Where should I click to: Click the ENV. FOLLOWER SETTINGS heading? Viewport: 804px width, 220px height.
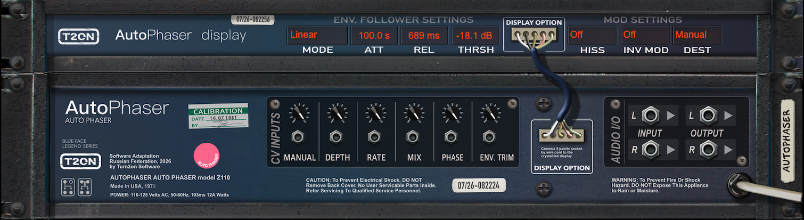(403, 20)
